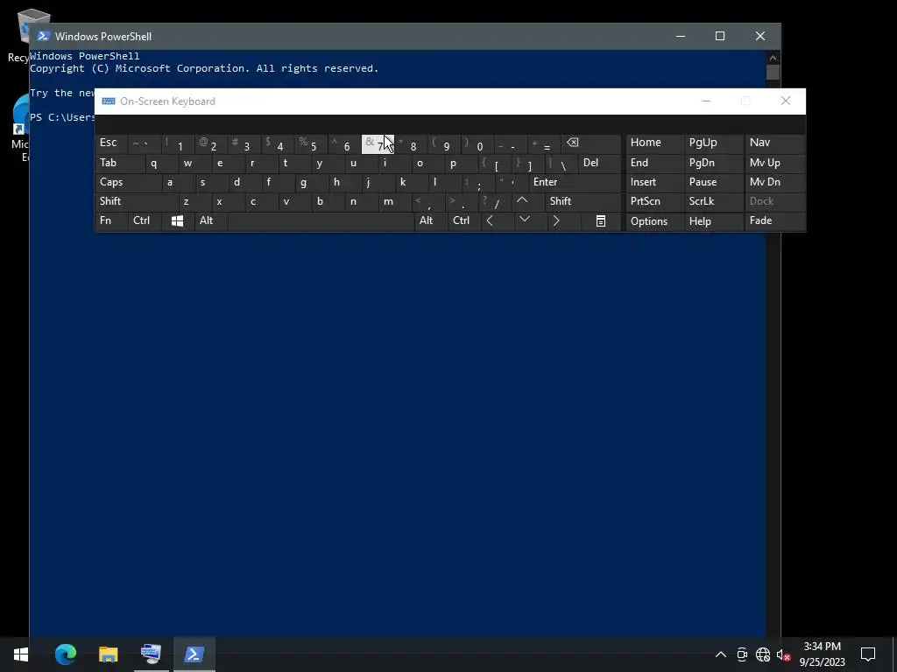
Task: Tap the m key
Action: click(395, 201)
